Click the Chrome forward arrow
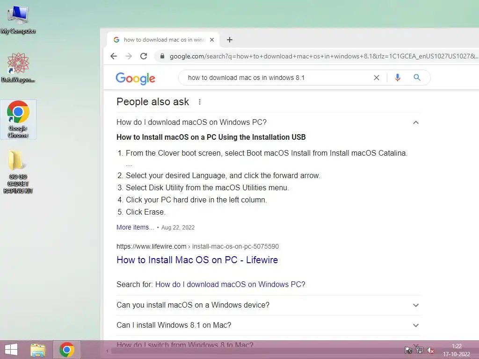 (x=129, y=56)
